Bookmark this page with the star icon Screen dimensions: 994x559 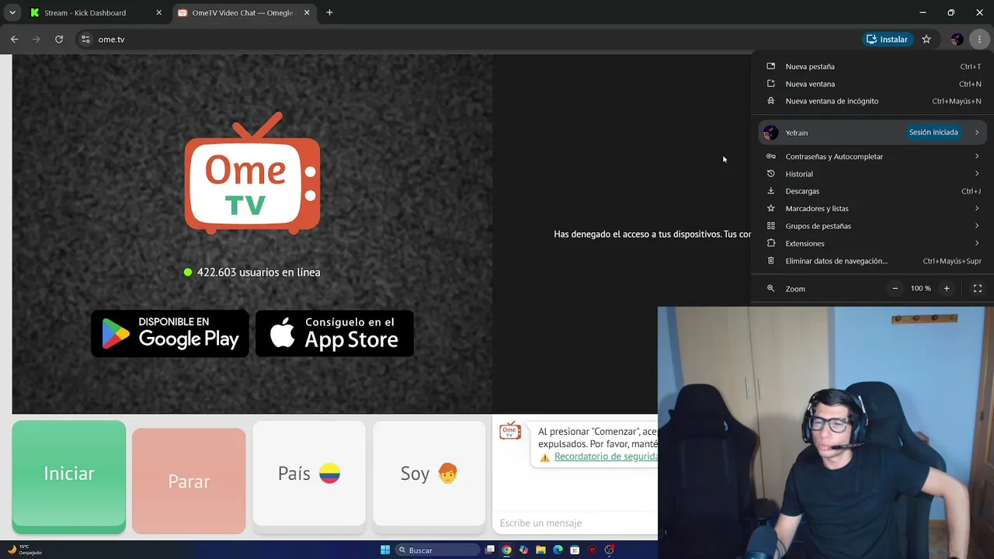point(926,39)
